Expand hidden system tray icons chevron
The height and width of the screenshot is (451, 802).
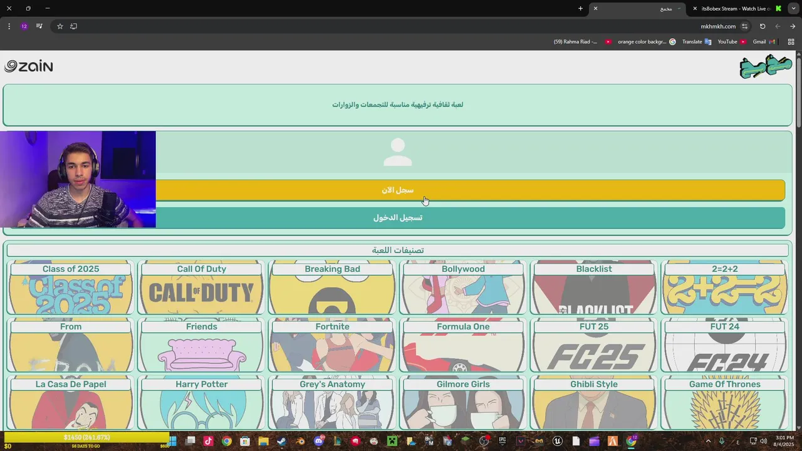708,441
